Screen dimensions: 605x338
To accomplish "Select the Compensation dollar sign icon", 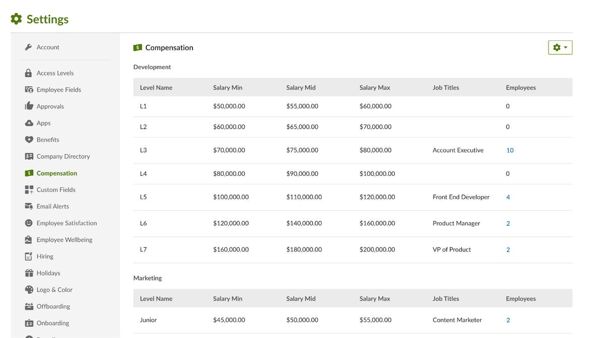I will [x=29, y=173].
